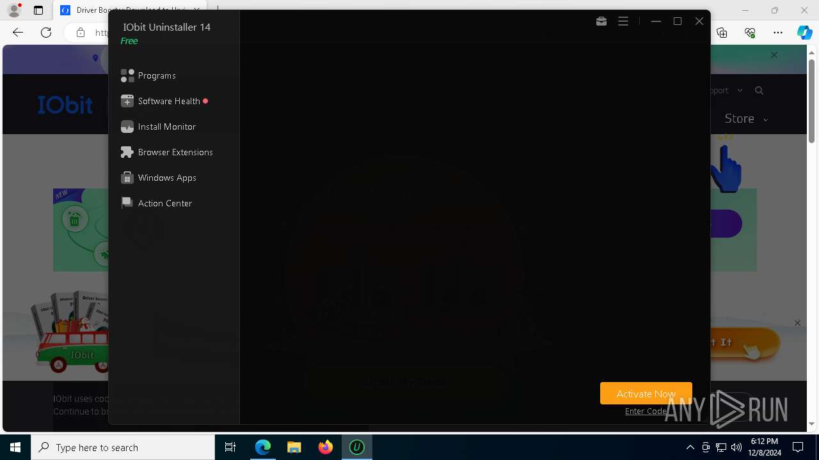Open Task View on taskbar
Screen dimensions: 819x460
coord(230,447)
